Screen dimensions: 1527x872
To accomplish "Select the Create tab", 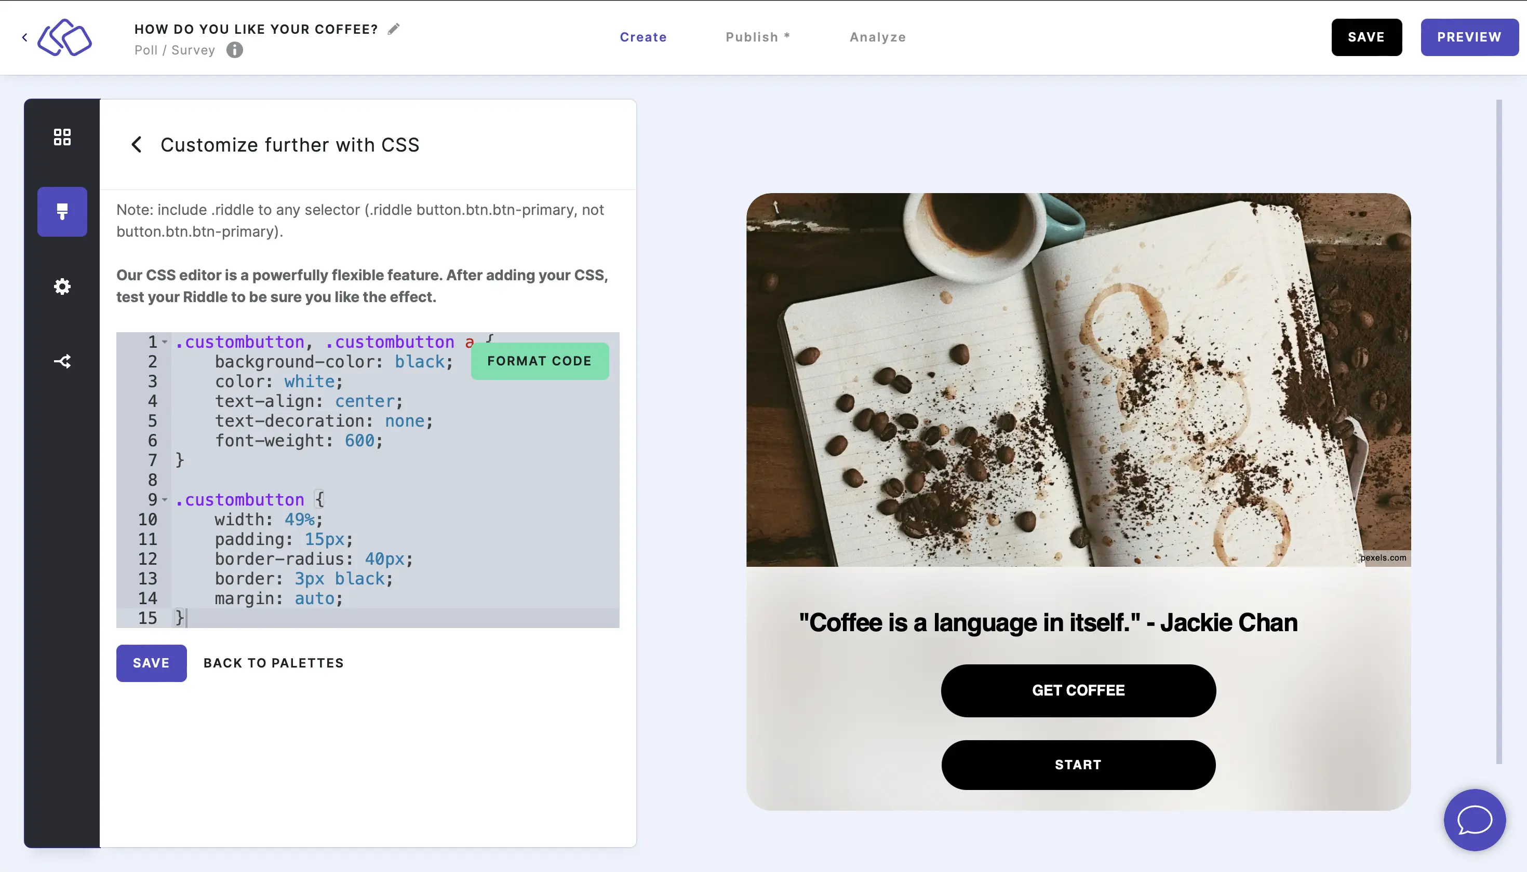I will [643, 37].
